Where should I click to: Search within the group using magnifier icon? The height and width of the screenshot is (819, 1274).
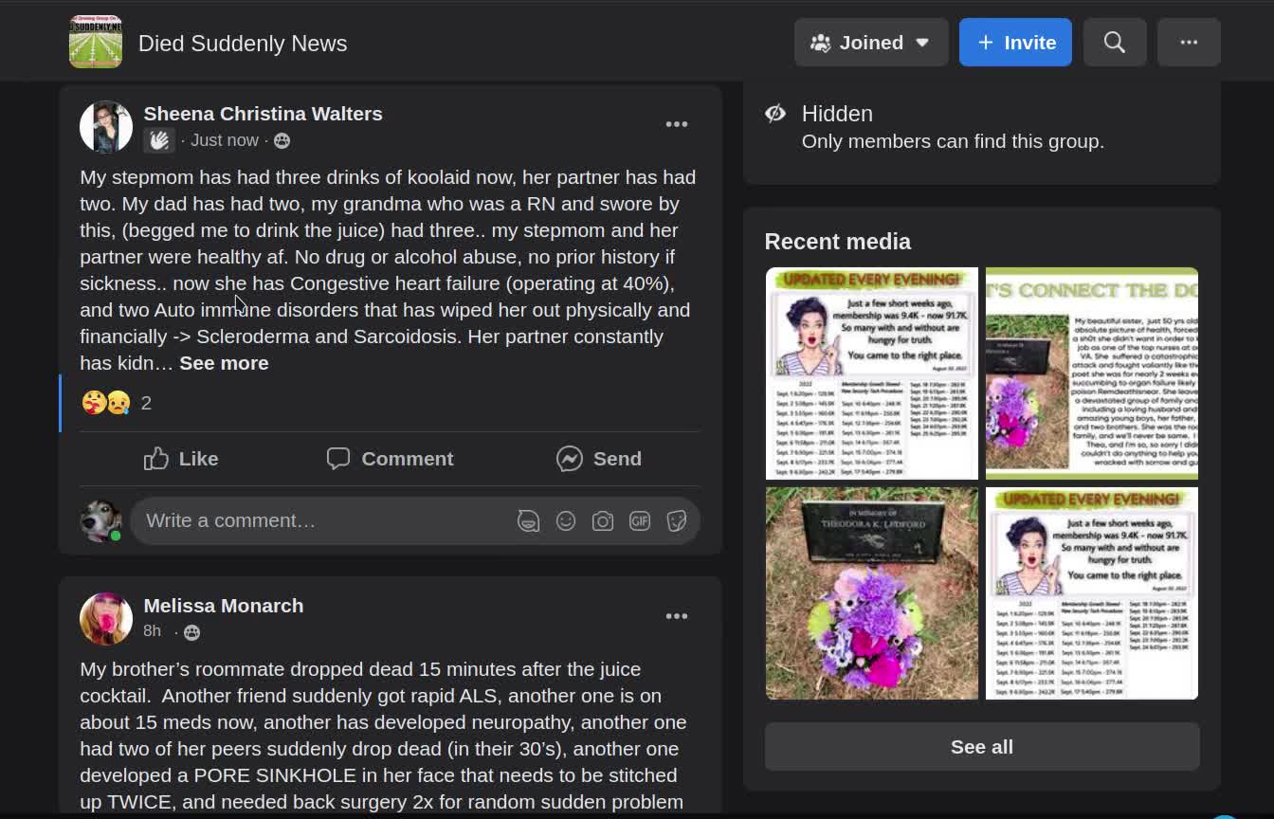pyautogui.click(x=1115, y=43)
